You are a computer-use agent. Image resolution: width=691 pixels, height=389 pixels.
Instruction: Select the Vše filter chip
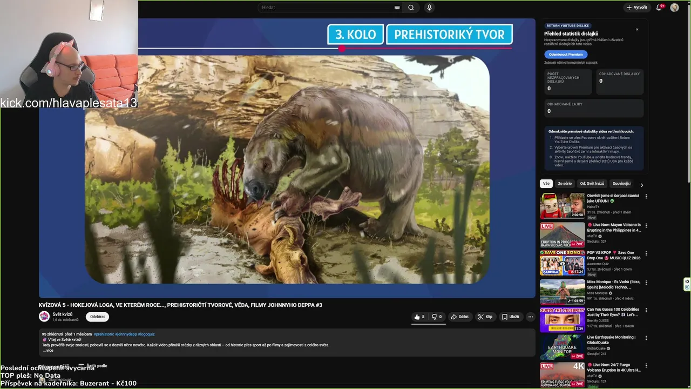[x=546, y=184]
